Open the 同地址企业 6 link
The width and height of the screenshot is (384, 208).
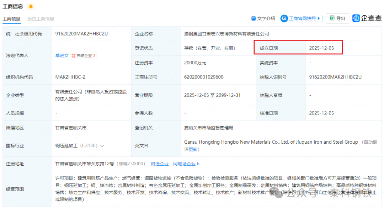click(186, 164)
